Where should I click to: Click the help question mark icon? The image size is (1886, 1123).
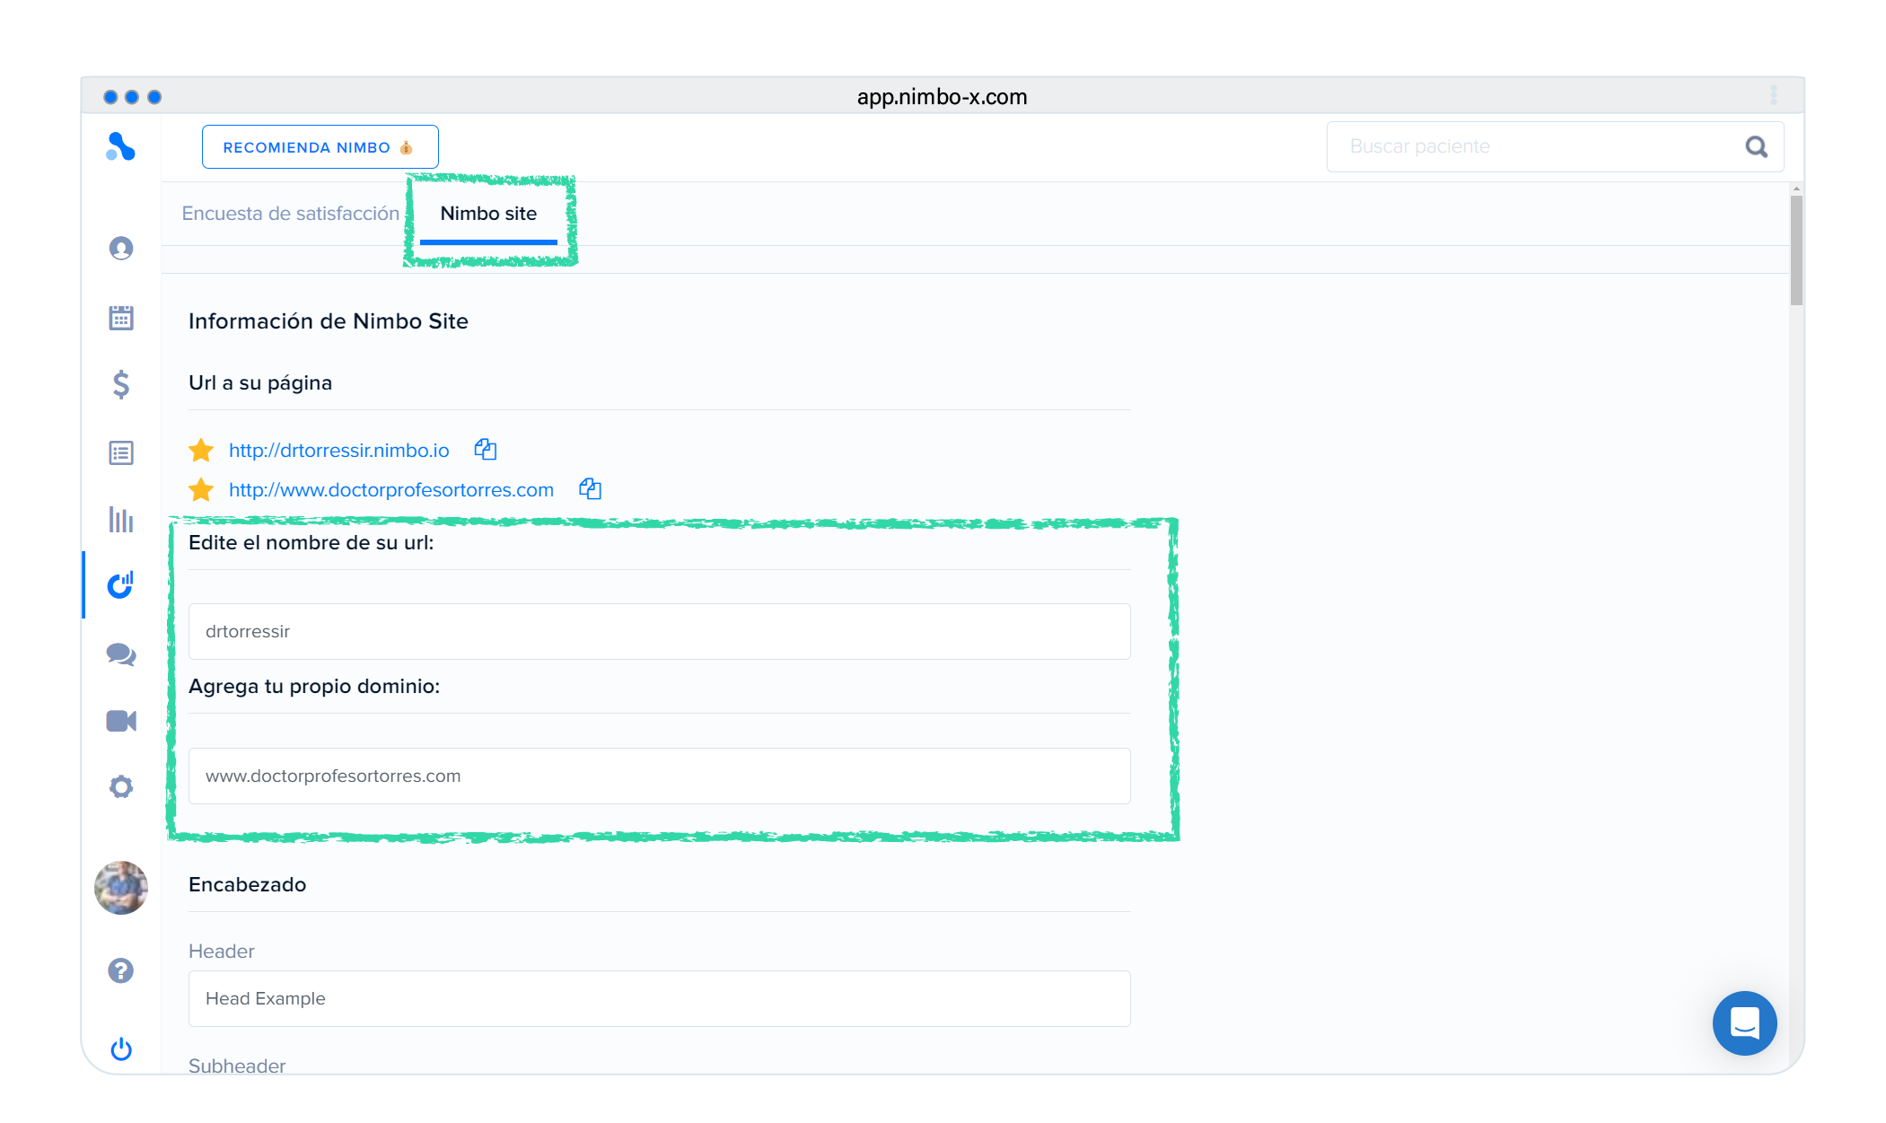(121, 970)
